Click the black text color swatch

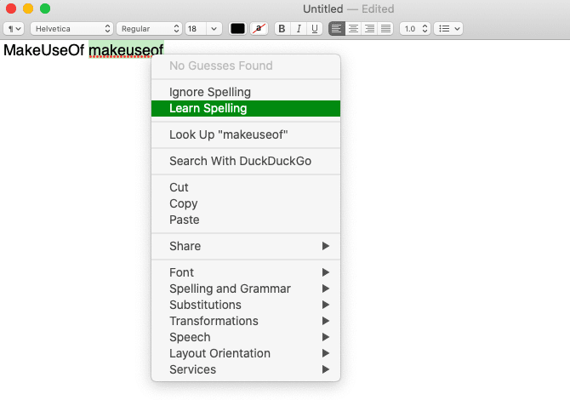(237, 29)
